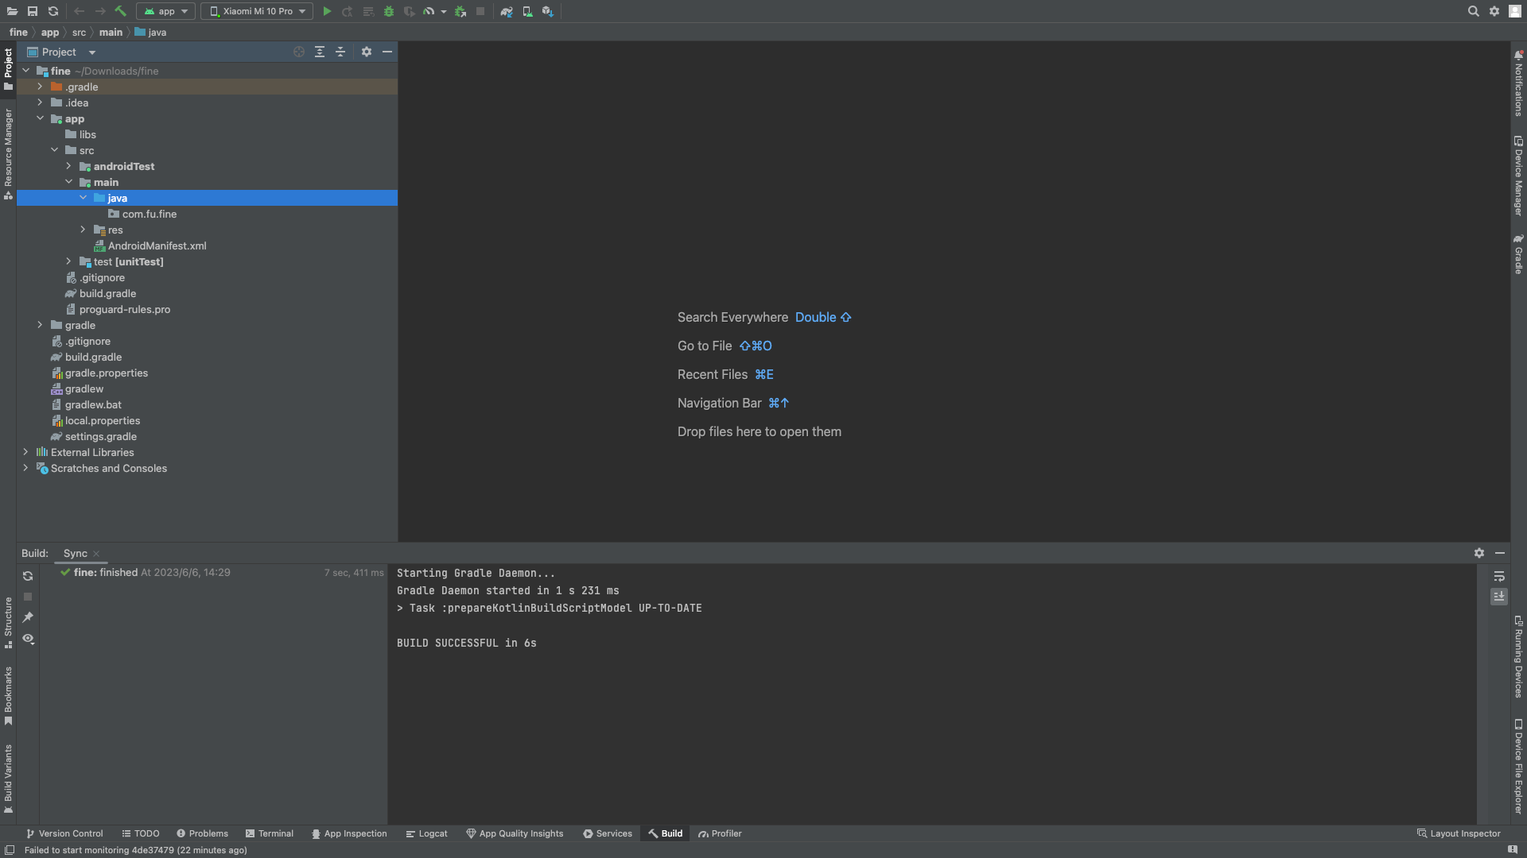The height and width of the screenshot is (858, 1527).
Task: Toggle the Notifications side tab
Action: (x=1518, y=83)
